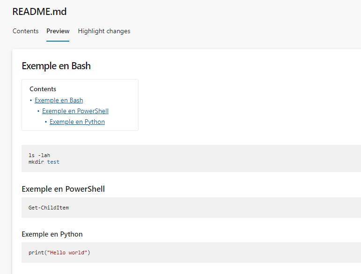Image resolution: width=361 pixels, height=274 pixels.
Task: Click the README.md file title
Action: click(39, 12)
